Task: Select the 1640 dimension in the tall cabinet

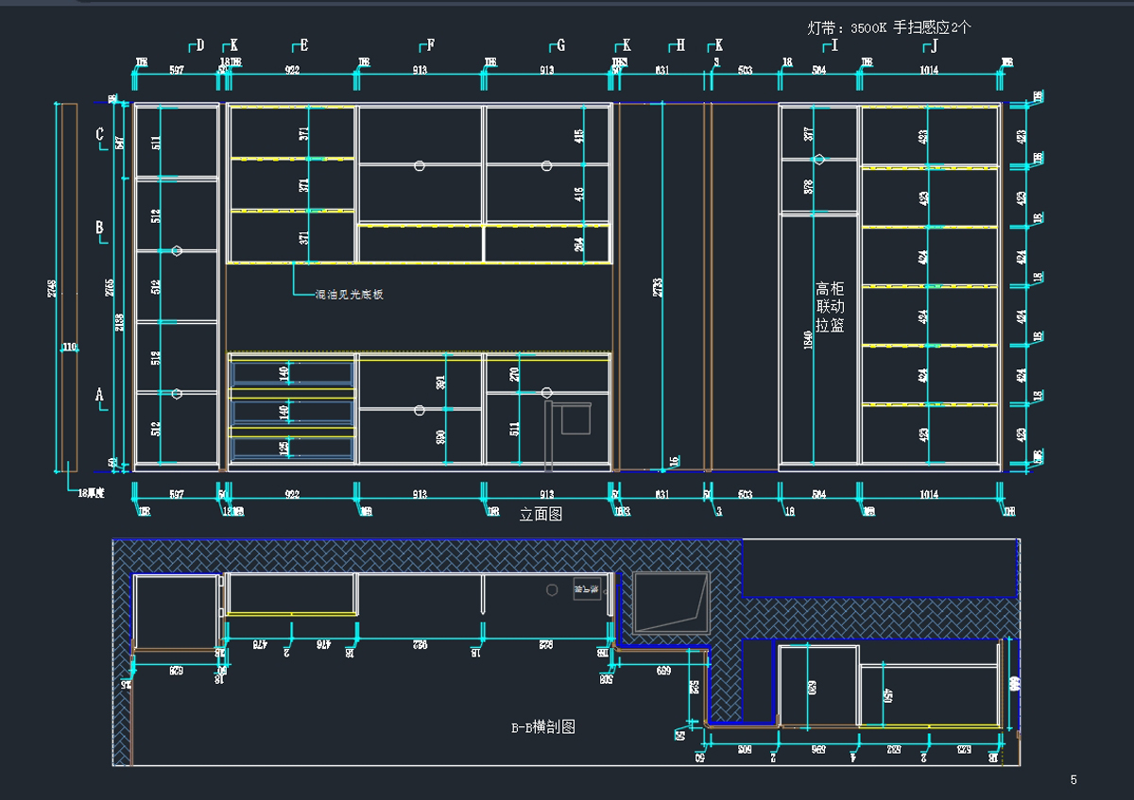Action: point(808,339)
